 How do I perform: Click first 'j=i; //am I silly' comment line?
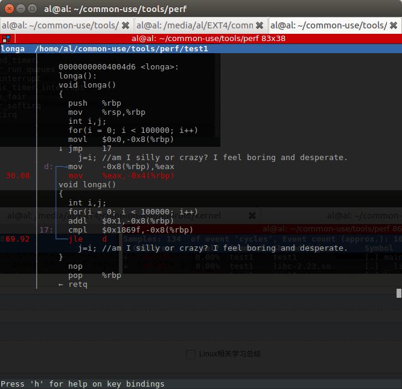pos(212,157)
